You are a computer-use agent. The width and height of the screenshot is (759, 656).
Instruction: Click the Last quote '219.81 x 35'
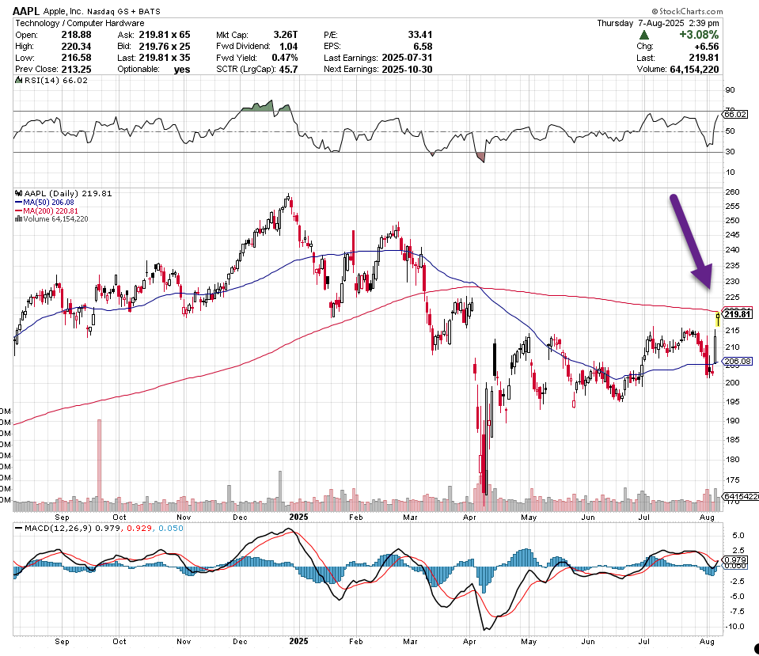(165, 58)
